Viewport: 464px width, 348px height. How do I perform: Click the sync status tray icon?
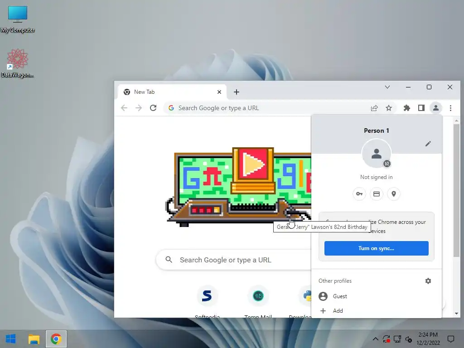(386, 339)
